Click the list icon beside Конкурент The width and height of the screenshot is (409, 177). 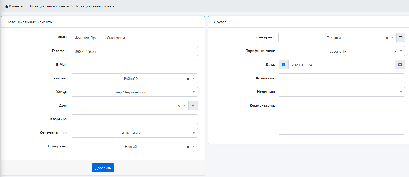(401, 37)
